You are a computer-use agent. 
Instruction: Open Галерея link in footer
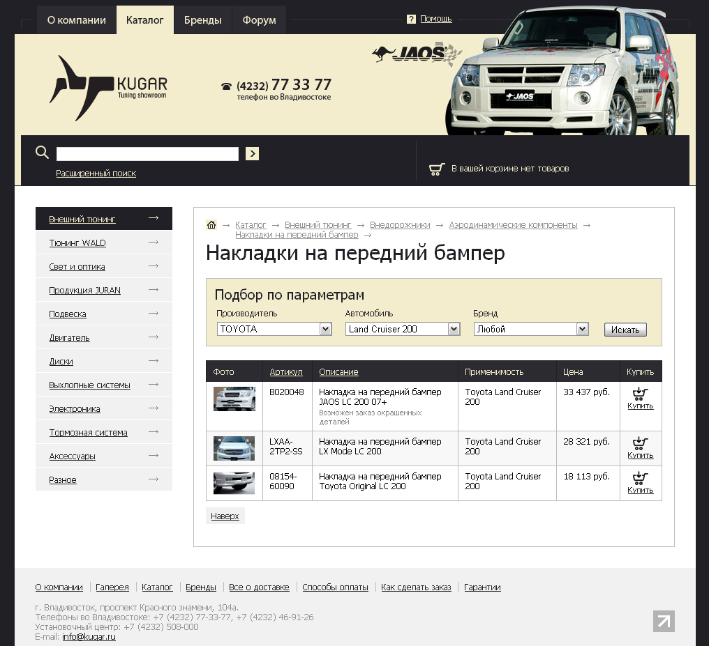pyautogui.click(x=112, y=587)
